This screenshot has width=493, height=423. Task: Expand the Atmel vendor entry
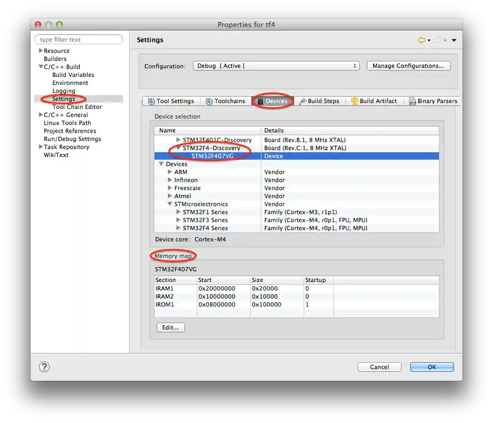[170, 195]
